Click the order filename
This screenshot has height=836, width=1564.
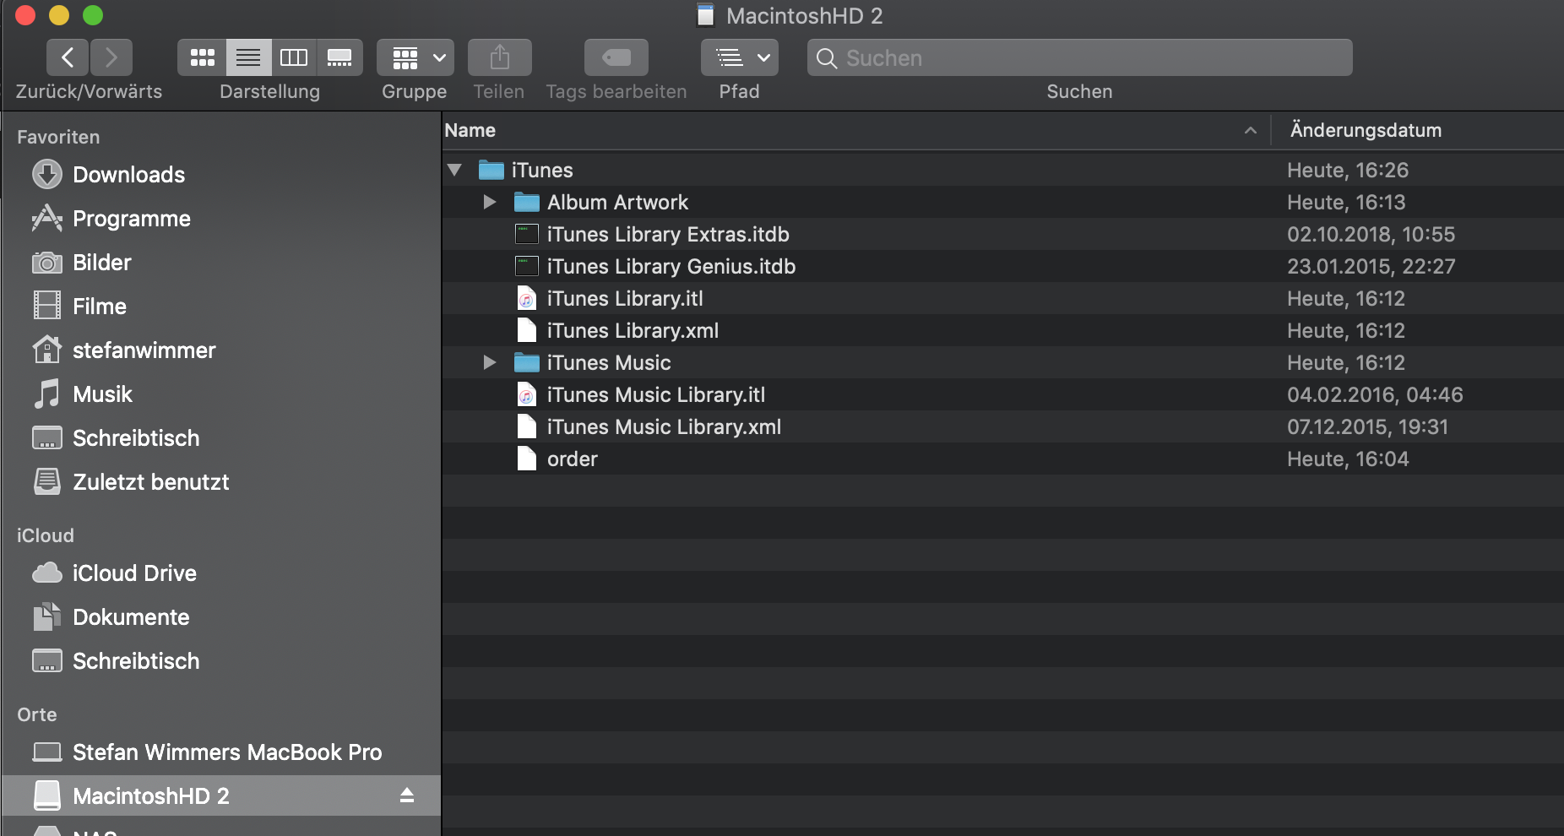click(x=573, y=459)
